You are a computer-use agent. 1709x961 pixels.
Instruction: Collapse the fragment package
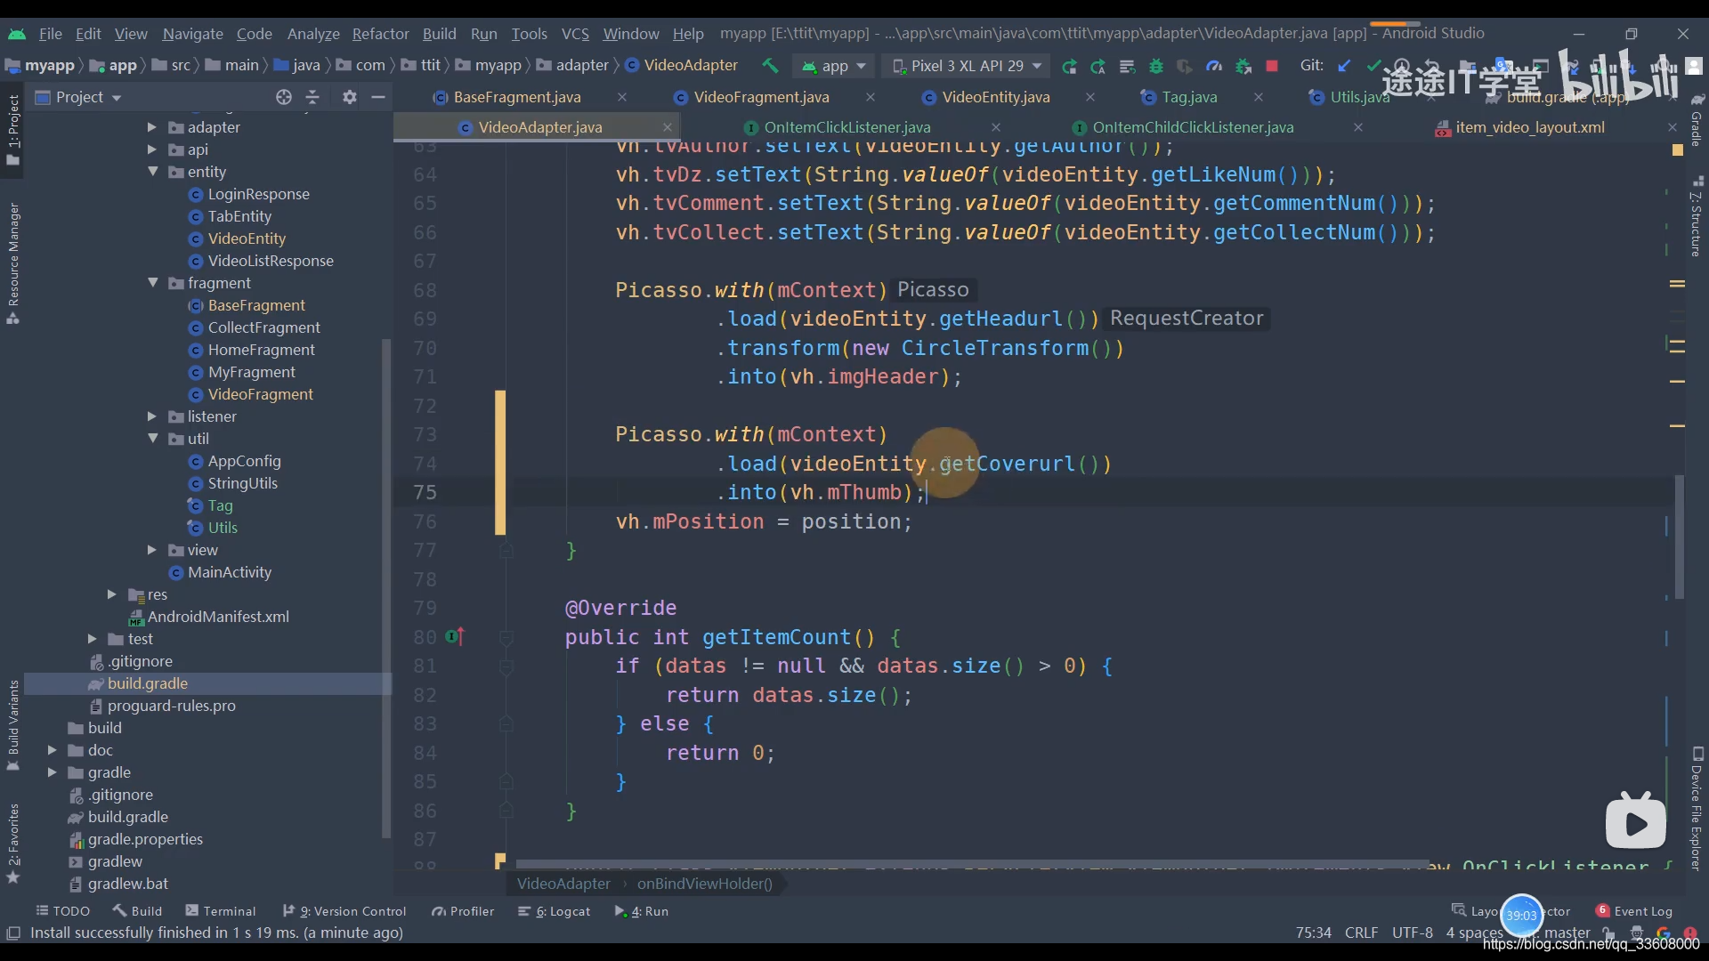[152, 283]
